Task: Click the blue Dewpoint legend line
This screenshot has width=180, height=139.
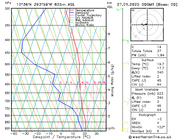Action: [72, 13]
